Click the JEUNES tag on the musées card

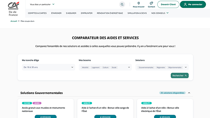point(37,103)
